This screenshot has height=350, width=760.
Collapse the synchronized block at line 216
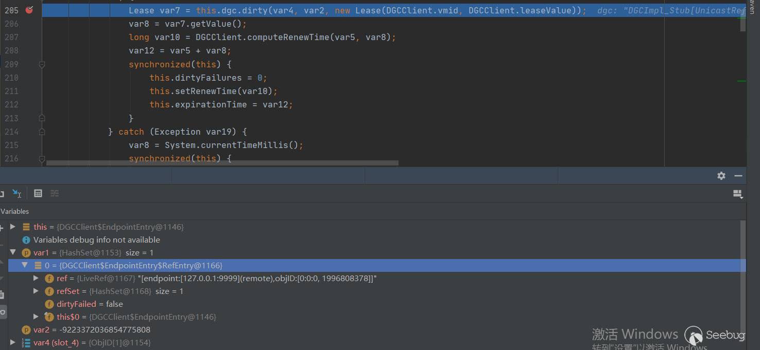click(42, 159)
